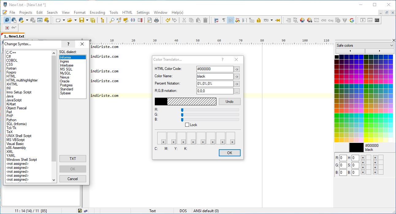Image resolution: width=396 pixels, height=214 pixels.
Task: Open the Settings menu
Action: pos(143,13)
